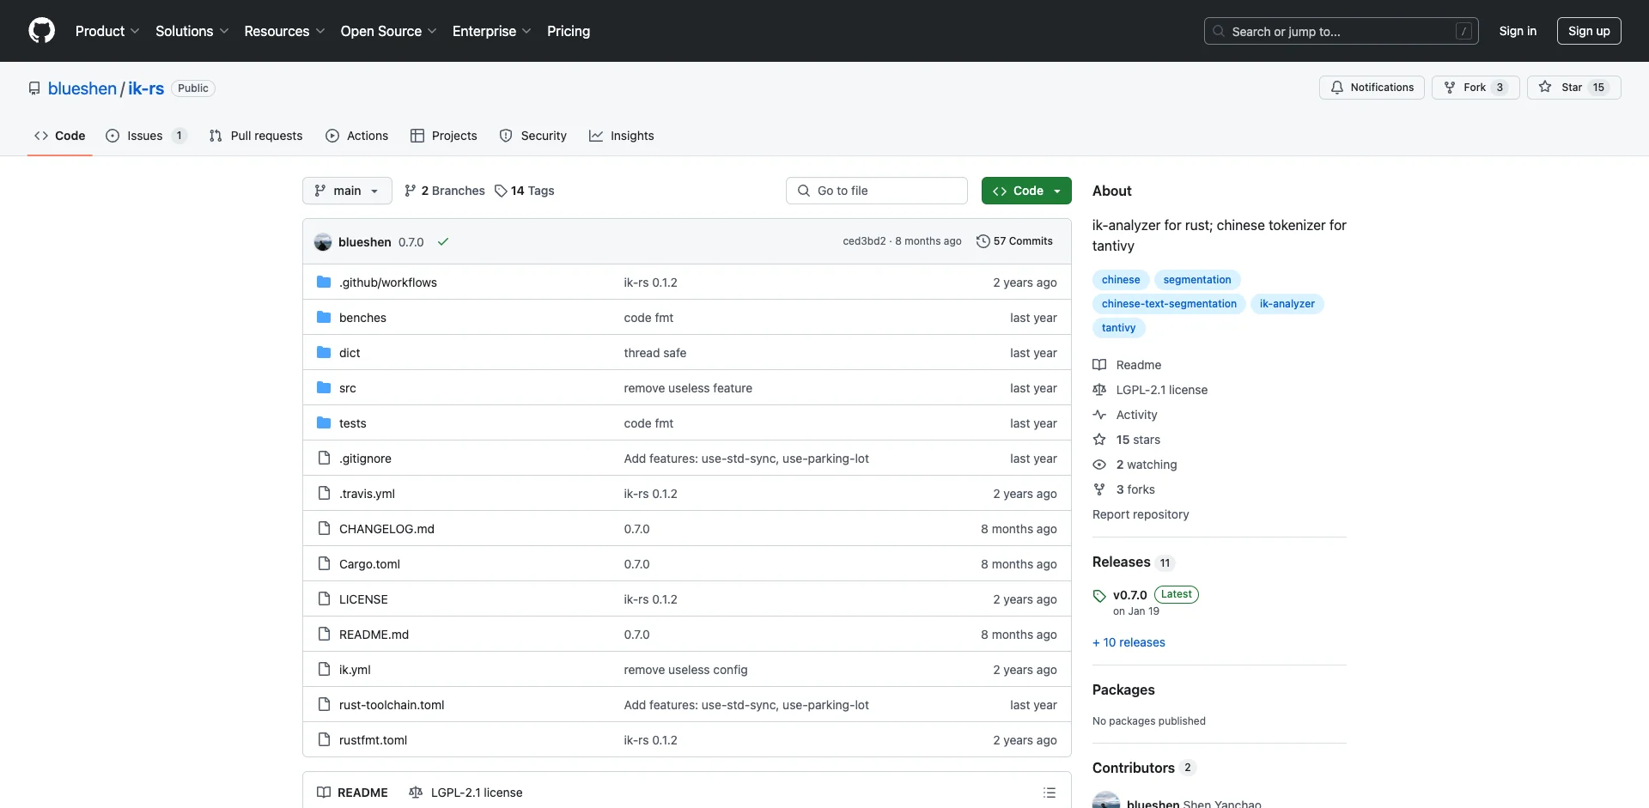
Task: View the 14 Tags link
Action: coord(525,191)
